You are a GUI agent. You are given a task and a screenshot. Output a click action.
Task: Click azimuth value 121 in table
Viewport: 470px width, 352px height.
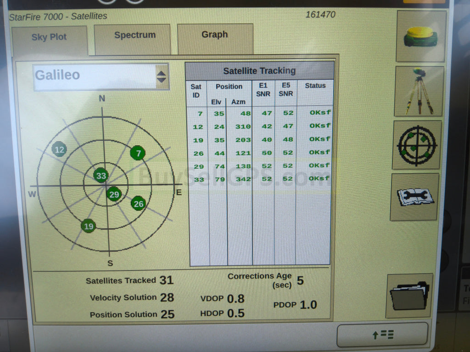pyautogui.click(x=243, y=153)
